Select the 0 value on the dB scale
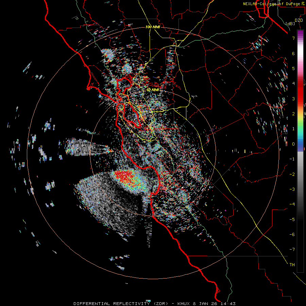This screenshot has height=306, width=306. coord(293,144)
